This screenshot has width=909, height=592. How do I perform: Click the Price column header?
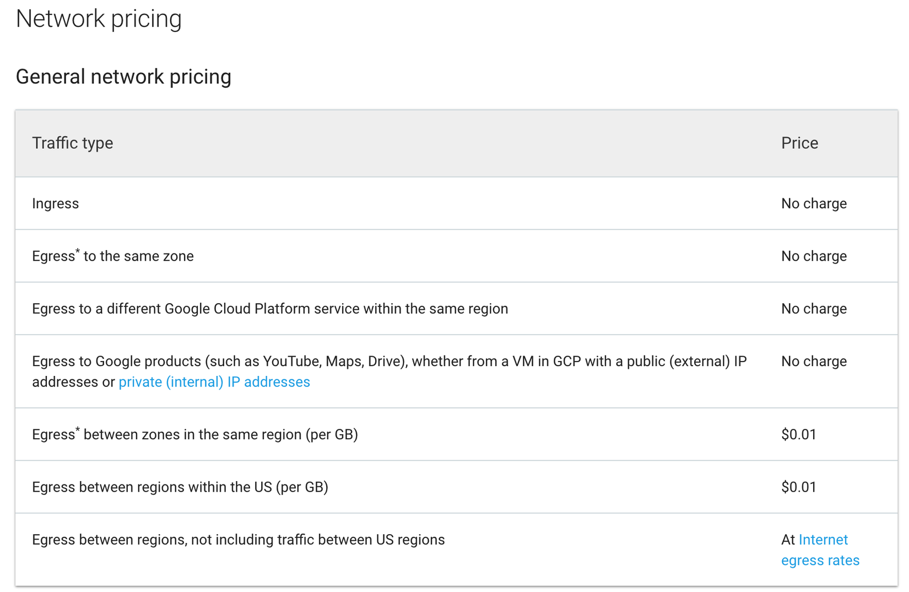(x=799, y=143)
